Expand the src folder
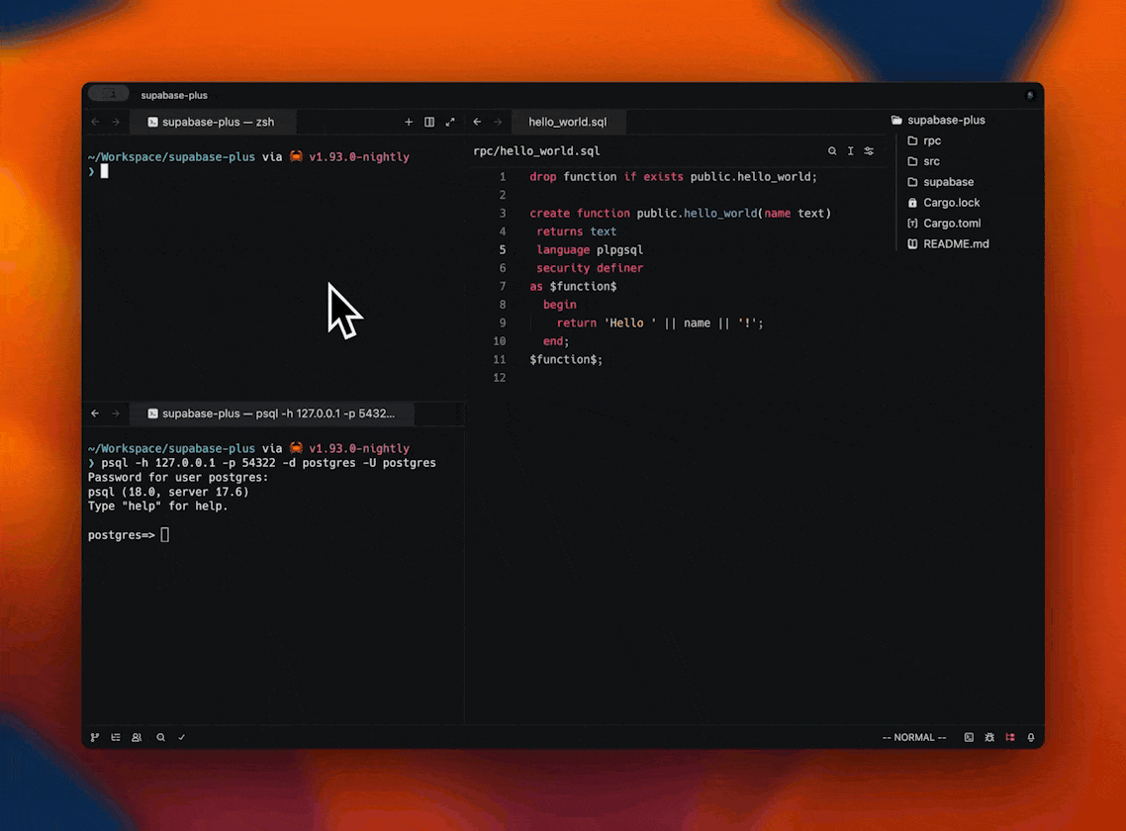This screenshot has height=831, width=1126. click(931, 161)
